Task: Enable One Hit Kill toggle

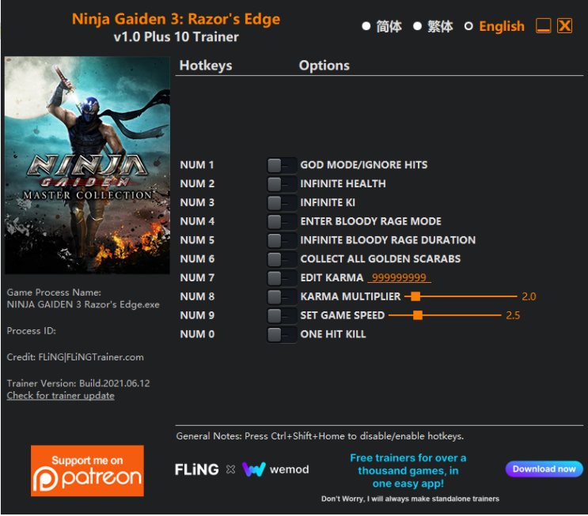Action: (x=282, y=334)
